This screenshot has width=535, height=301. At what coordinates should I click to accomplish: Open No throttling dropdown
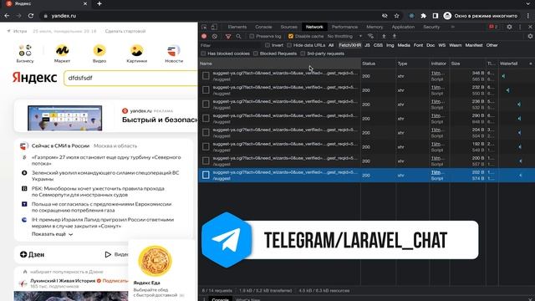[x=344, y=36]
